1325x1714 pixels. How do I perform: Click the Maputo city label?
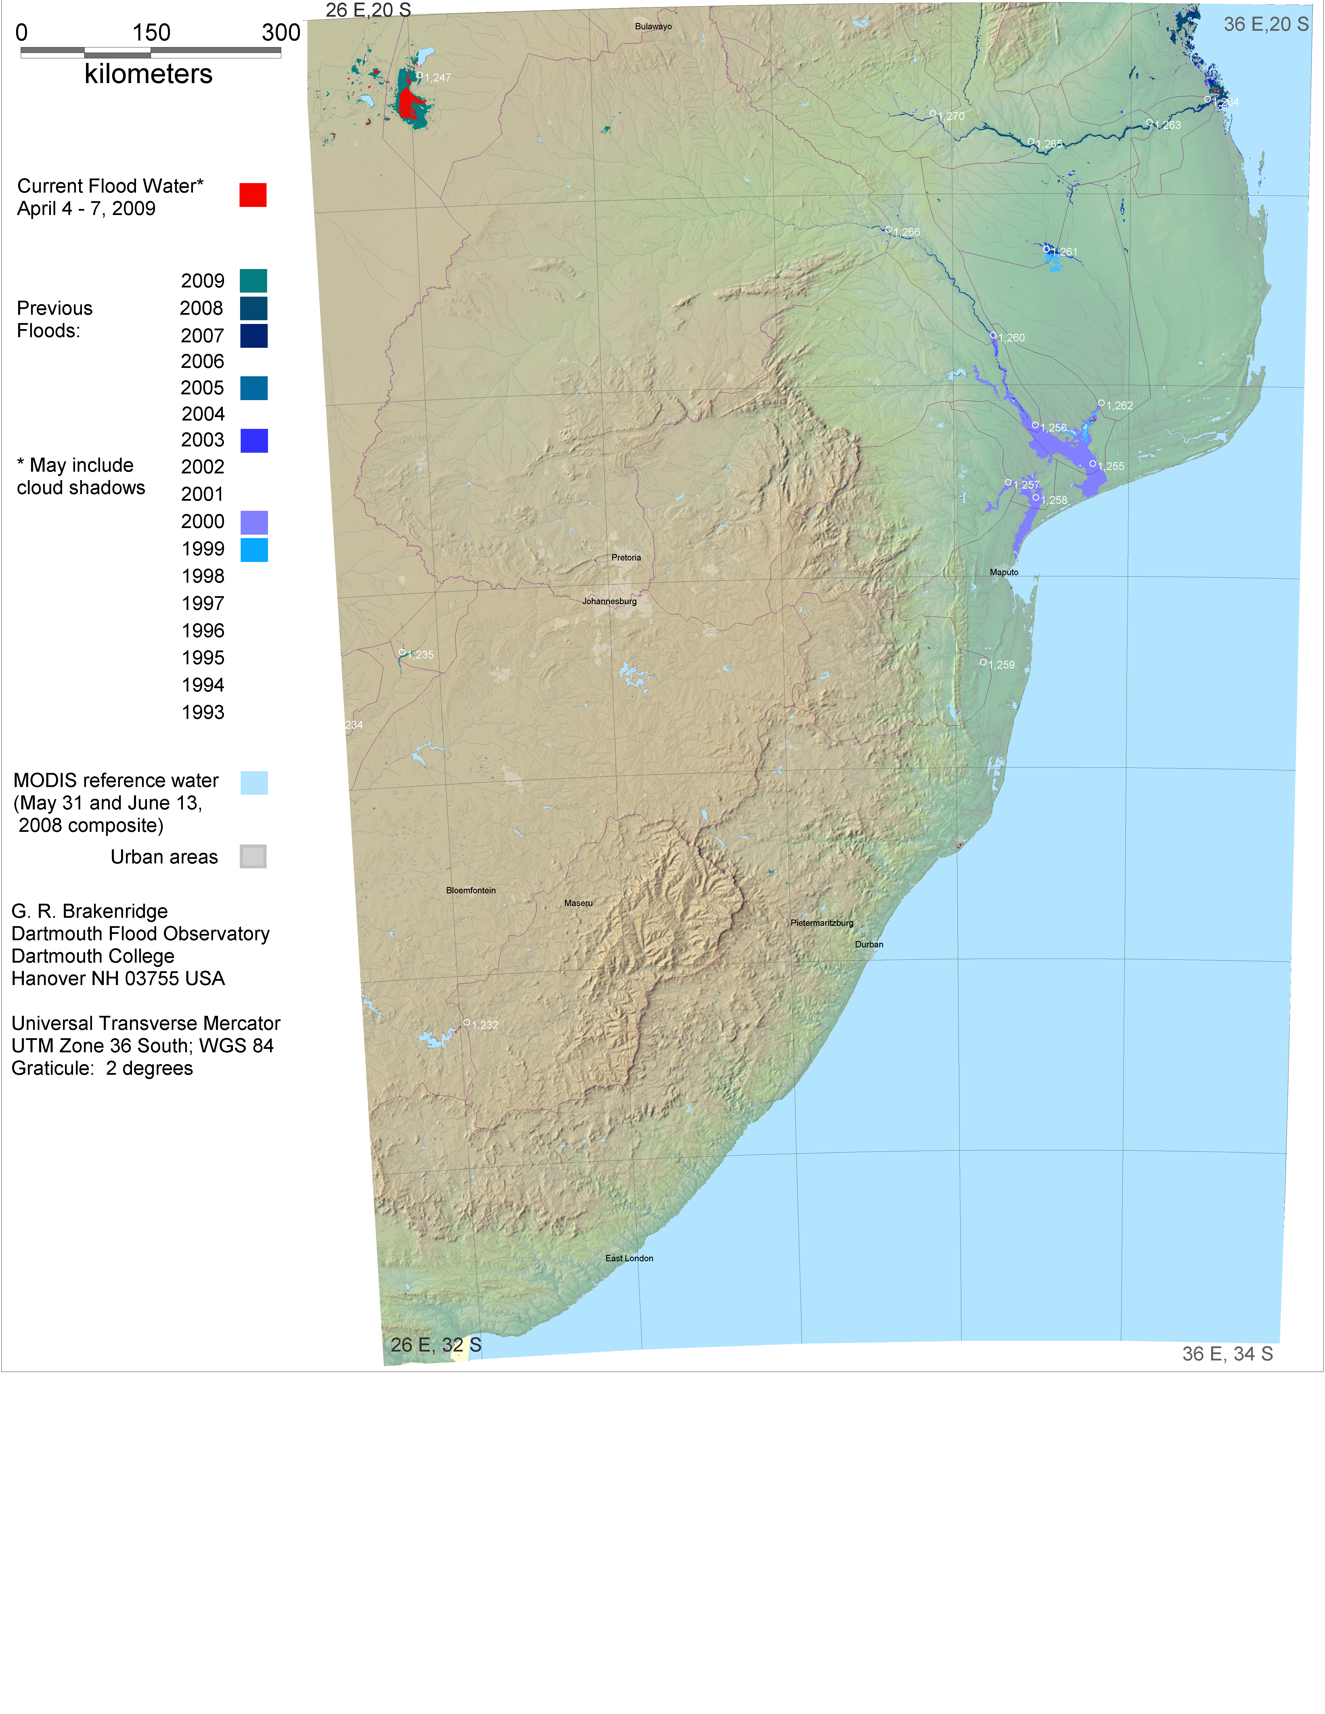point(1003,572)
